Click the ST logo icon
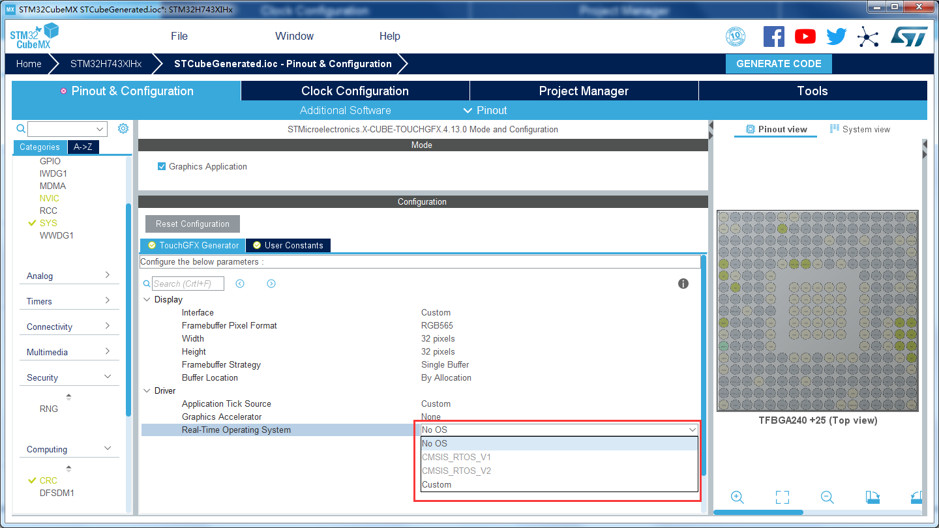The image size is (939, 528). [909, 37]
